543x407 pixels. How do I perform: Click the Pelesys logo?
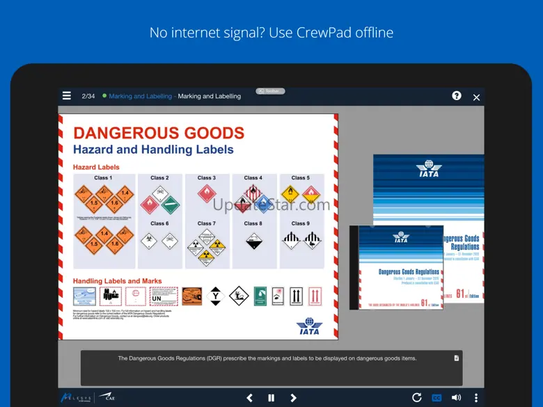pyautogui.click(x=77, y=398)
